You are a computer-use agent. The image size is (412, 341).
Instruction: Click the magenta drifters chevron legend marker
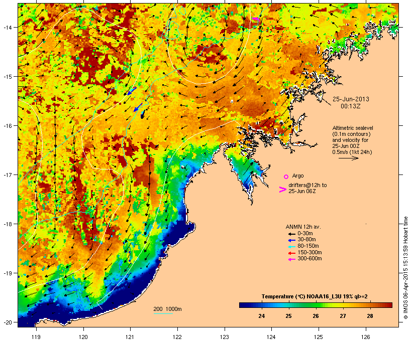(282, 190)
